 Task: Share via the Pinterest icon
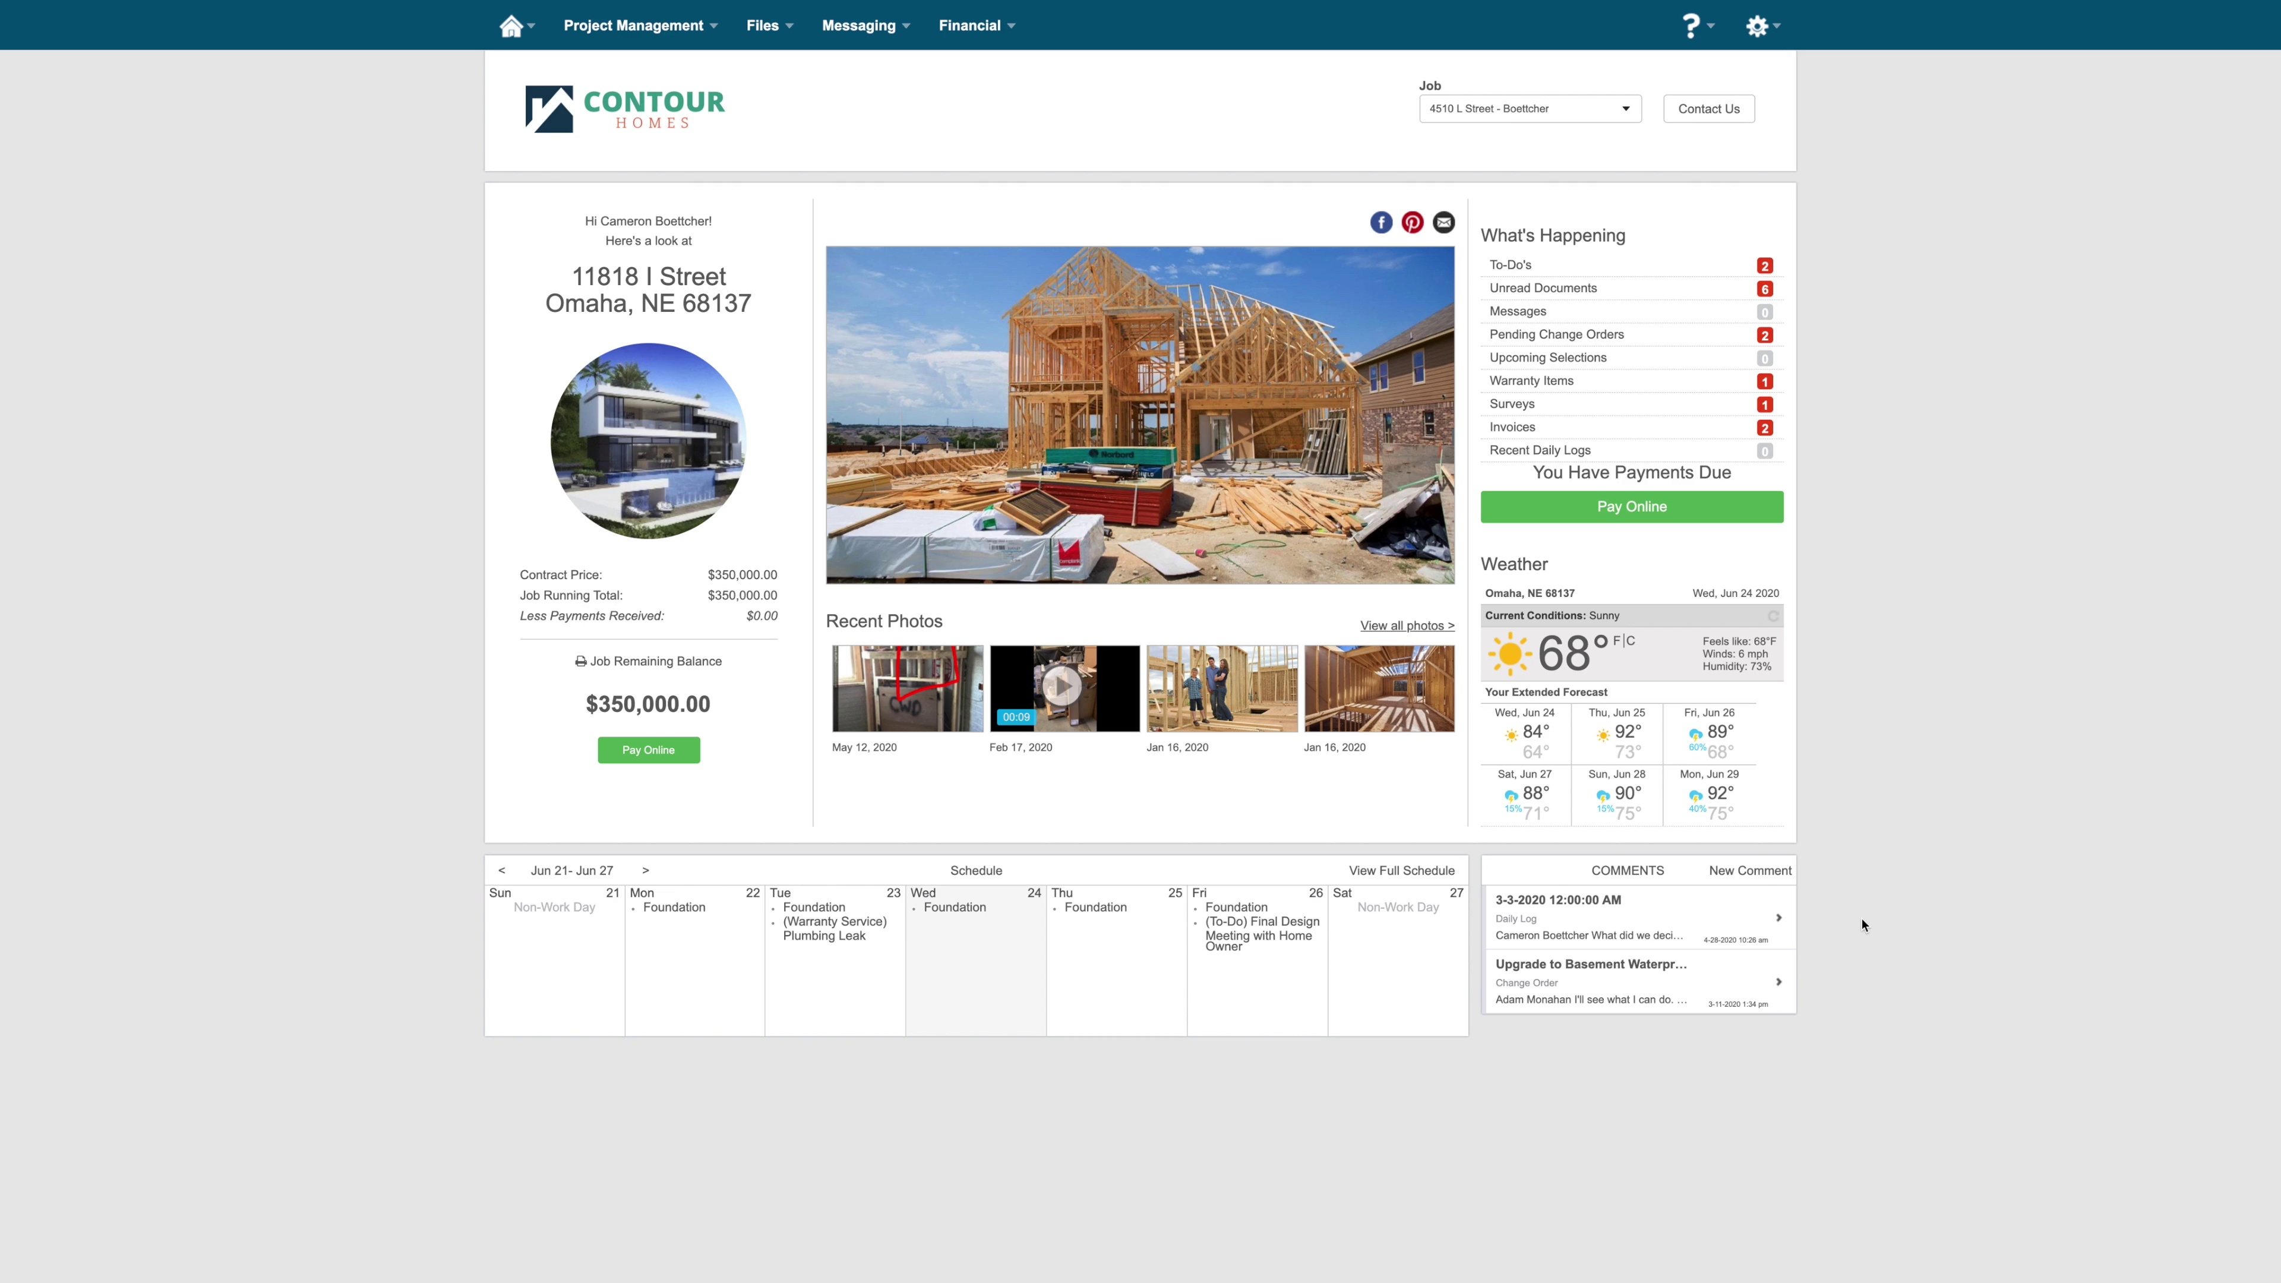(1413, 222)
